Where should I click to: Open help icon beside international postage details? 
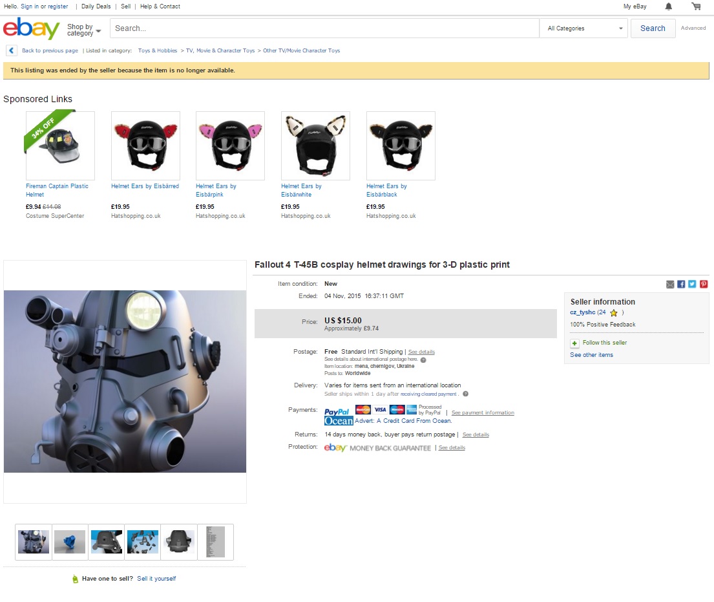pos(423,360)
